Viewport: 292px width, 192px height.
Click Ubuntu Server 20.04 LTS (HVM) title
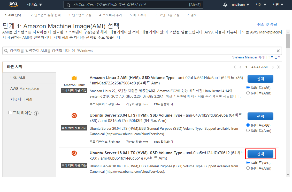point(136,115)
